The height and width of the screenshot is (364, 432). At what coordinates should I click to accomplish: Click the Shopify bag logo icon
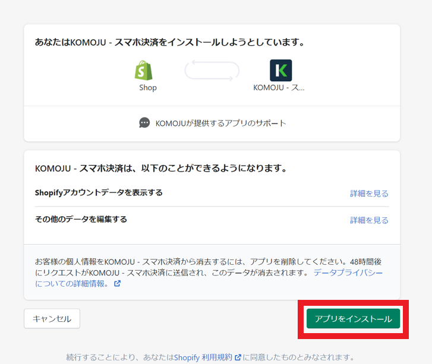(x=143, y=71)
